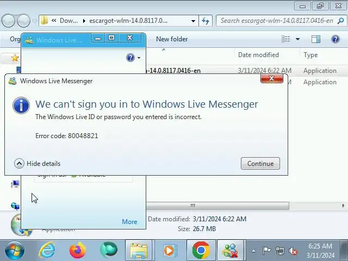The height and width of the screenshot is (261, 348).
Task: Click the Network icon in the navigation pane
Action: pyautogui.click(x=15, y=206)
